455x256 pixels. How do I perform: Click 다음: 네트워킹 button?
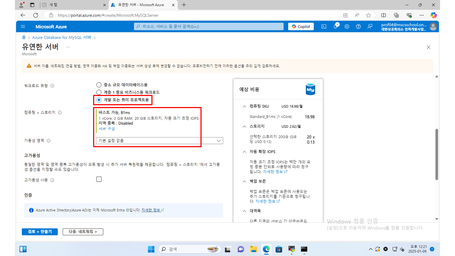pyautogui.click(x=83, y=231)
